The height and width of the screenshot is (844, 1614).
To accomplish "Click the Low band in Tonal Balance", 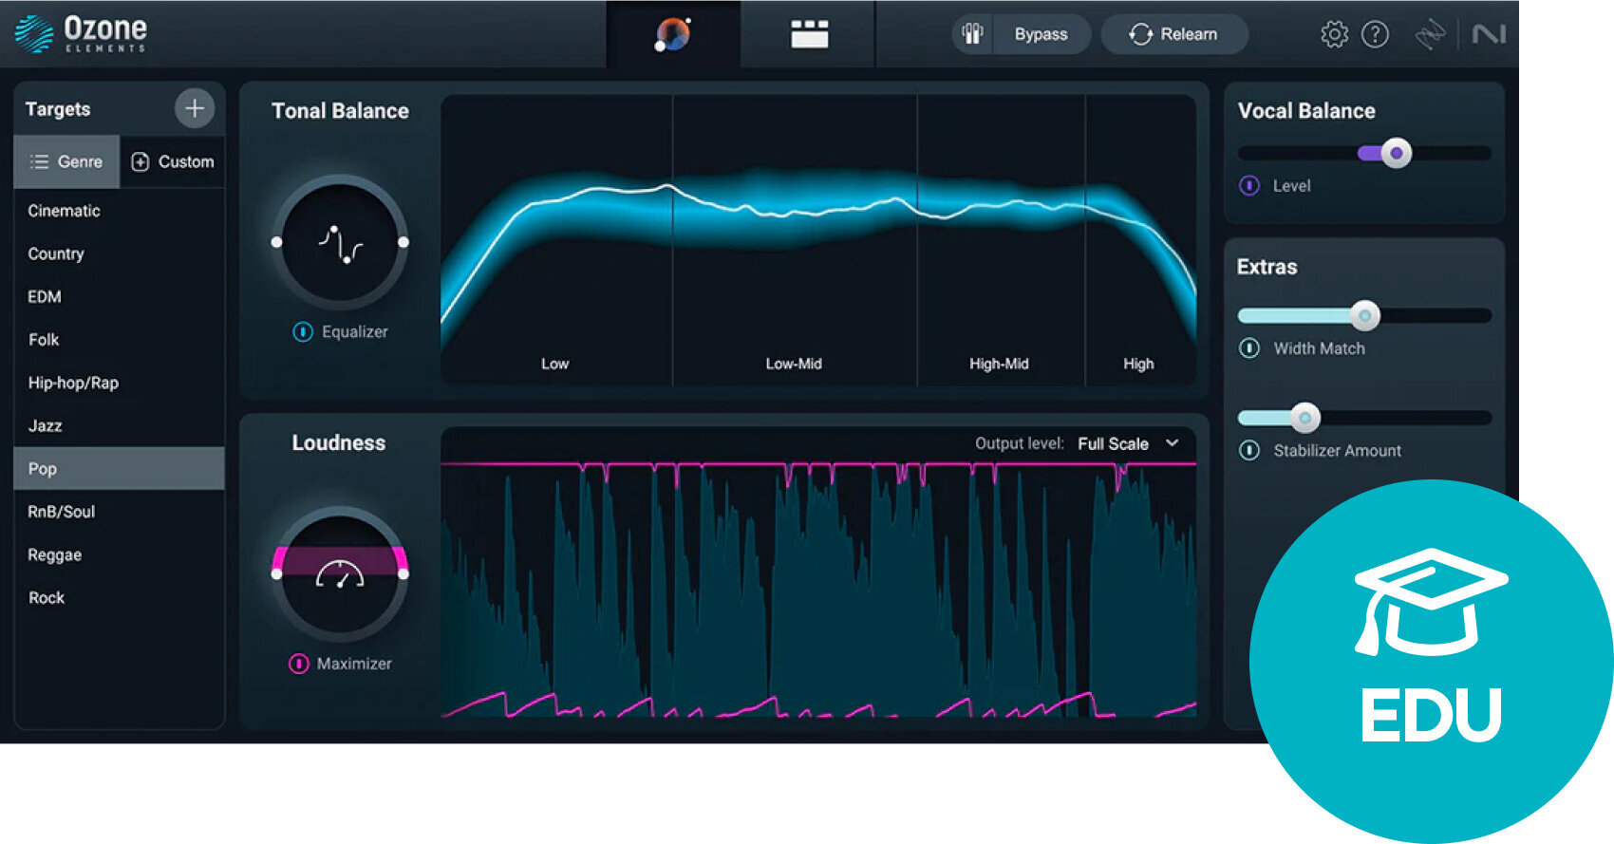I will [556, 239].
